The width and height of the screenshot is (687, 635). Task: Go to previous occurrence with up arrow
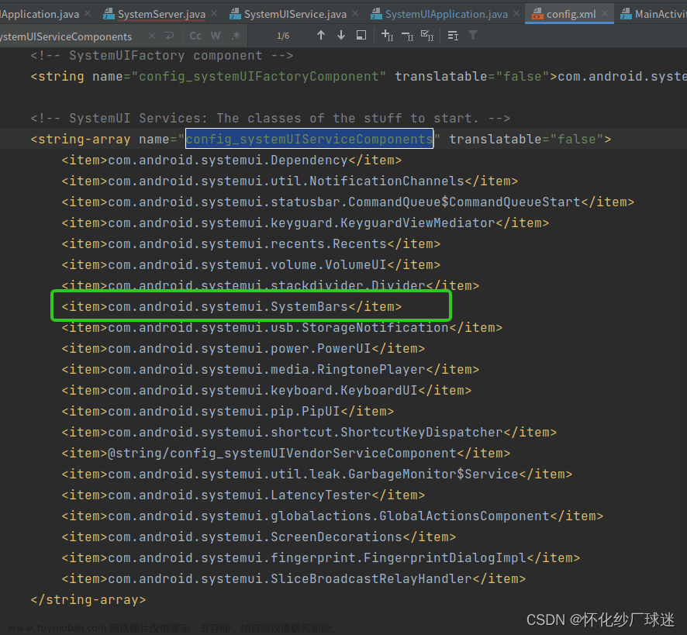(321, 36)
